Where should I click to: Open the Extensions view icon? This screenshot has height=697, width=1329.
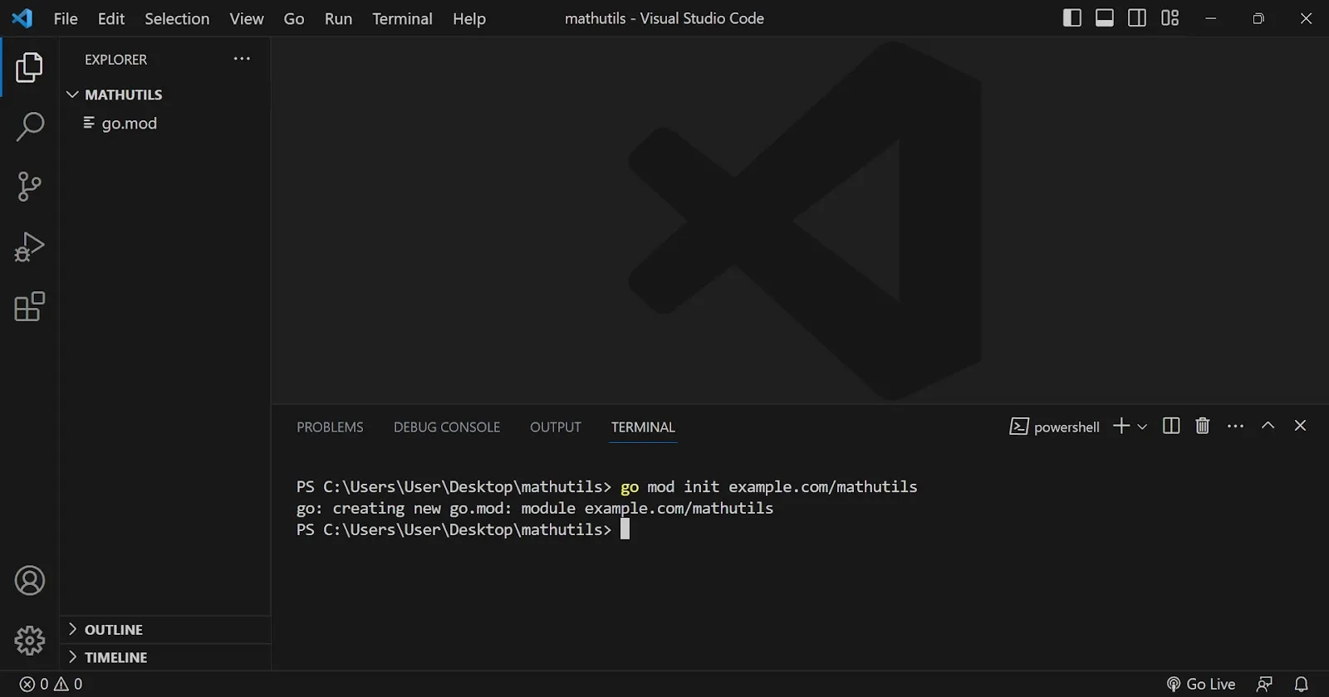click(29, 306)
